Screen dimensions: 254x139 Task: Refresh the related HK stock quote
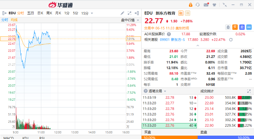tap(231, 40)
